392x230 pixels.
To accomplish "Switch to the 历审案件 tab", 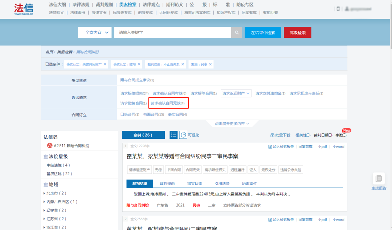I will (x=249, y=184).
